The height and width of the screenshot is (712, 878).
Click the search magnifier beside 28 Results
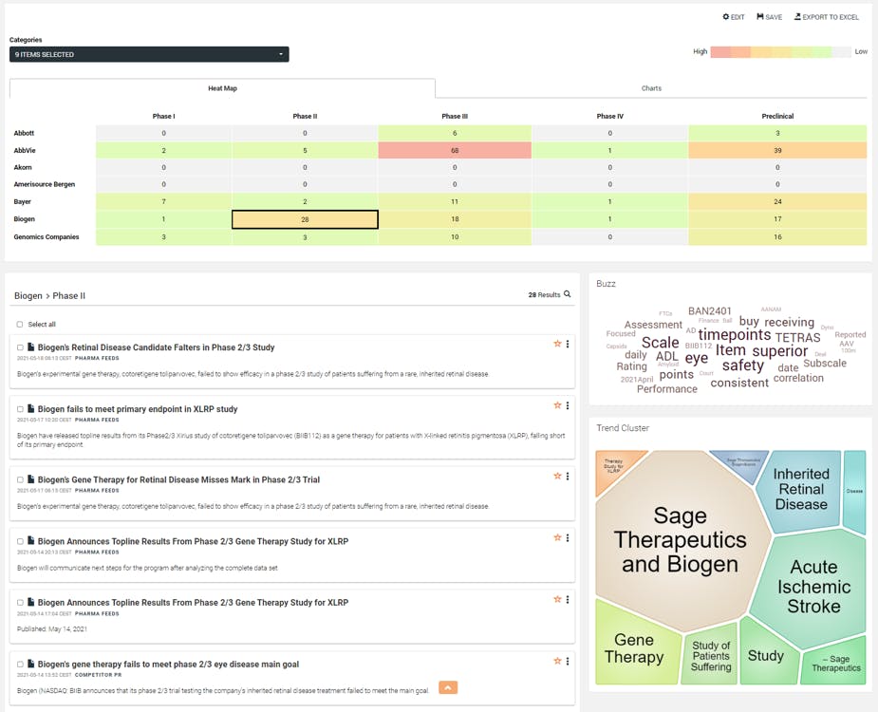pyautogui.click(x=568, y=294)
